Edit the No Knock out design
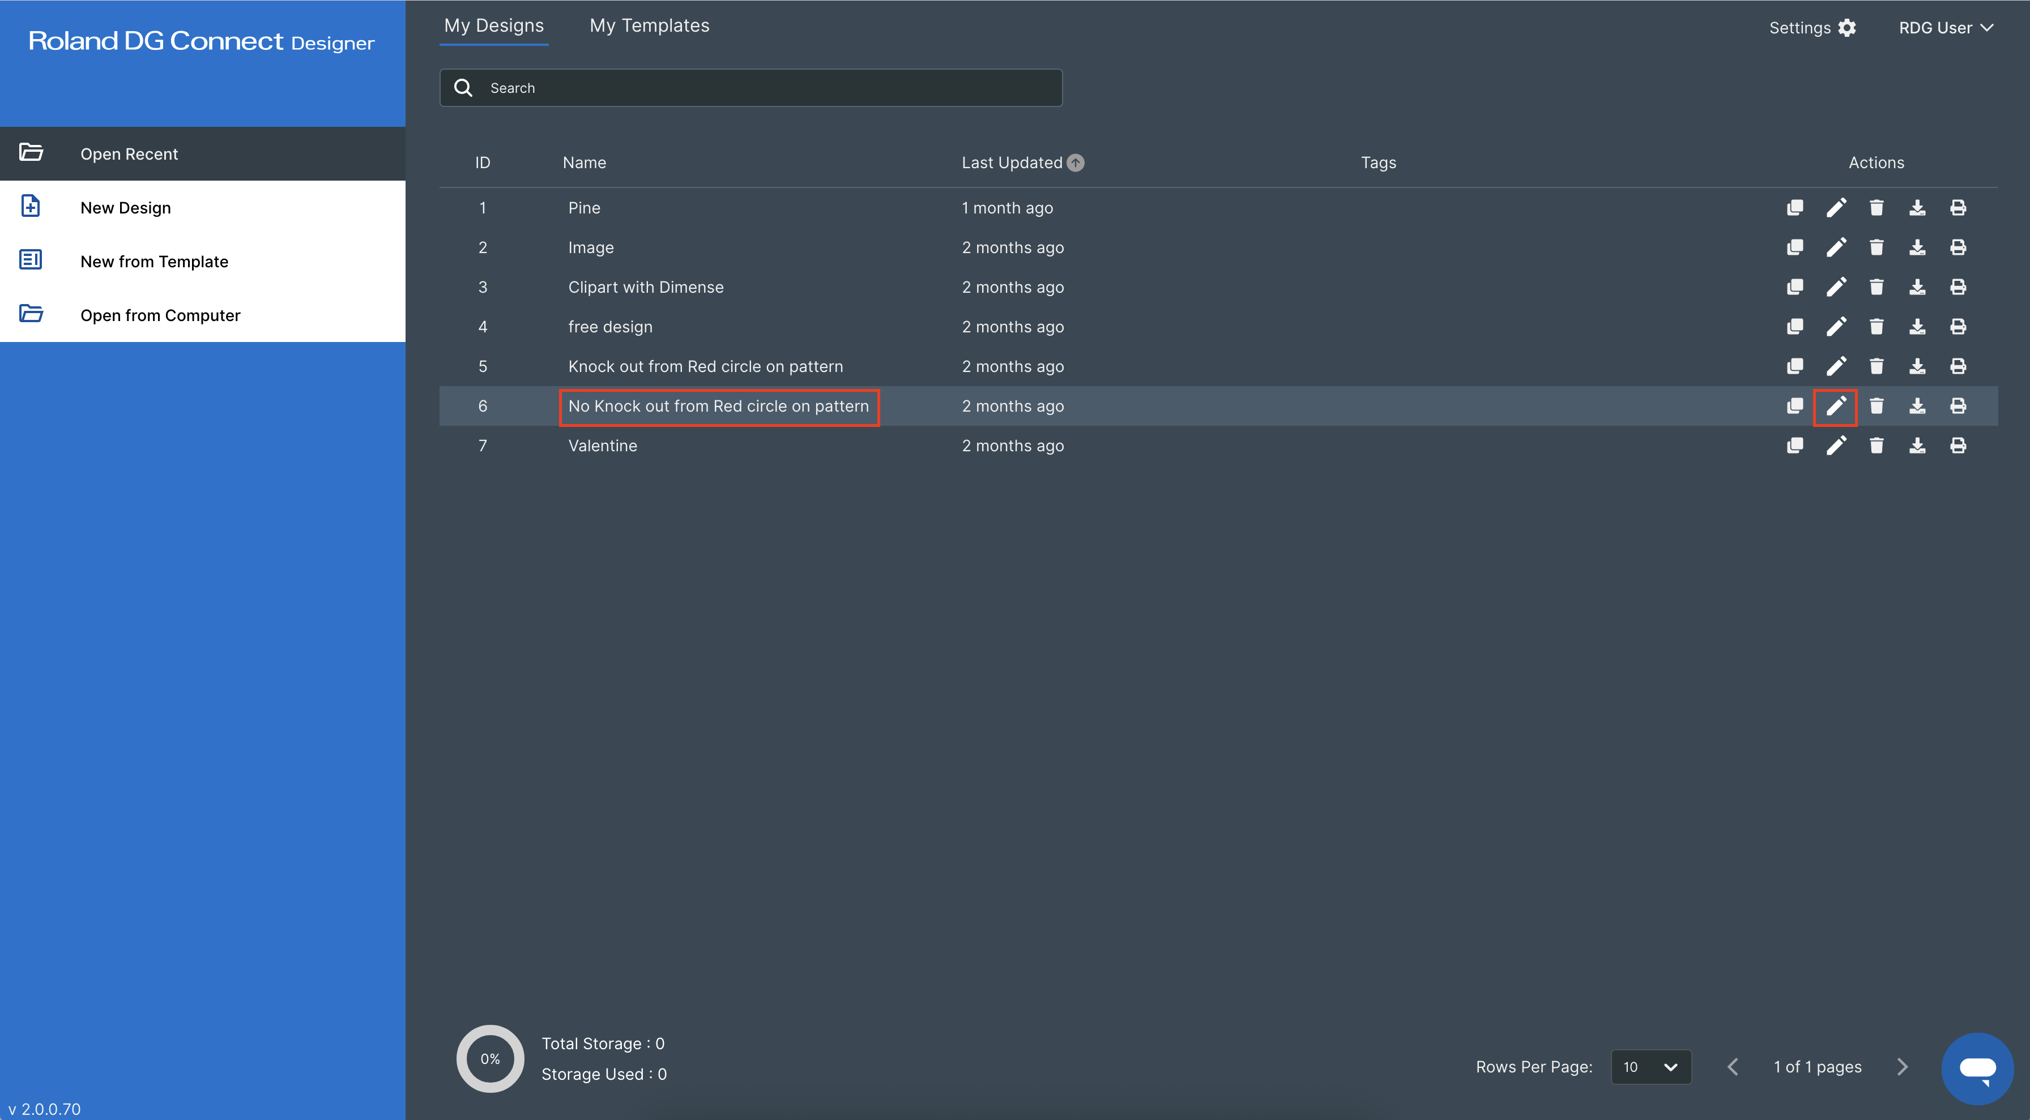 (1835, 405)
